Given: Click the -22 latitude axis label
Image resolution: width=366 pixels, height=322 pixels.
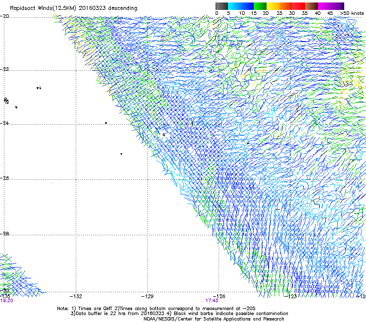Looking at the screenshot, I should point(4,69).
